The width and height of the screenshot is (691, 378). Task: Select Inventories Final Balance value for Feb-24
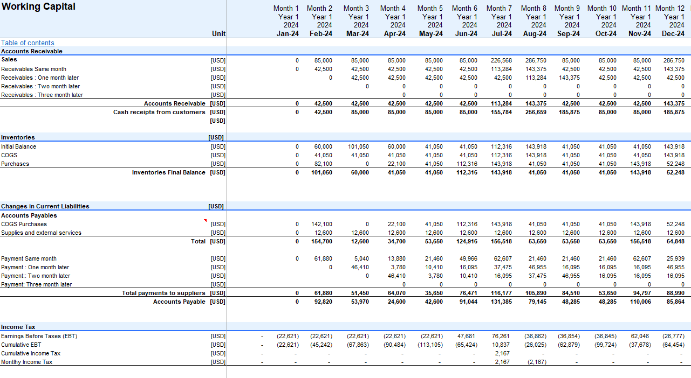click(320, 172)
